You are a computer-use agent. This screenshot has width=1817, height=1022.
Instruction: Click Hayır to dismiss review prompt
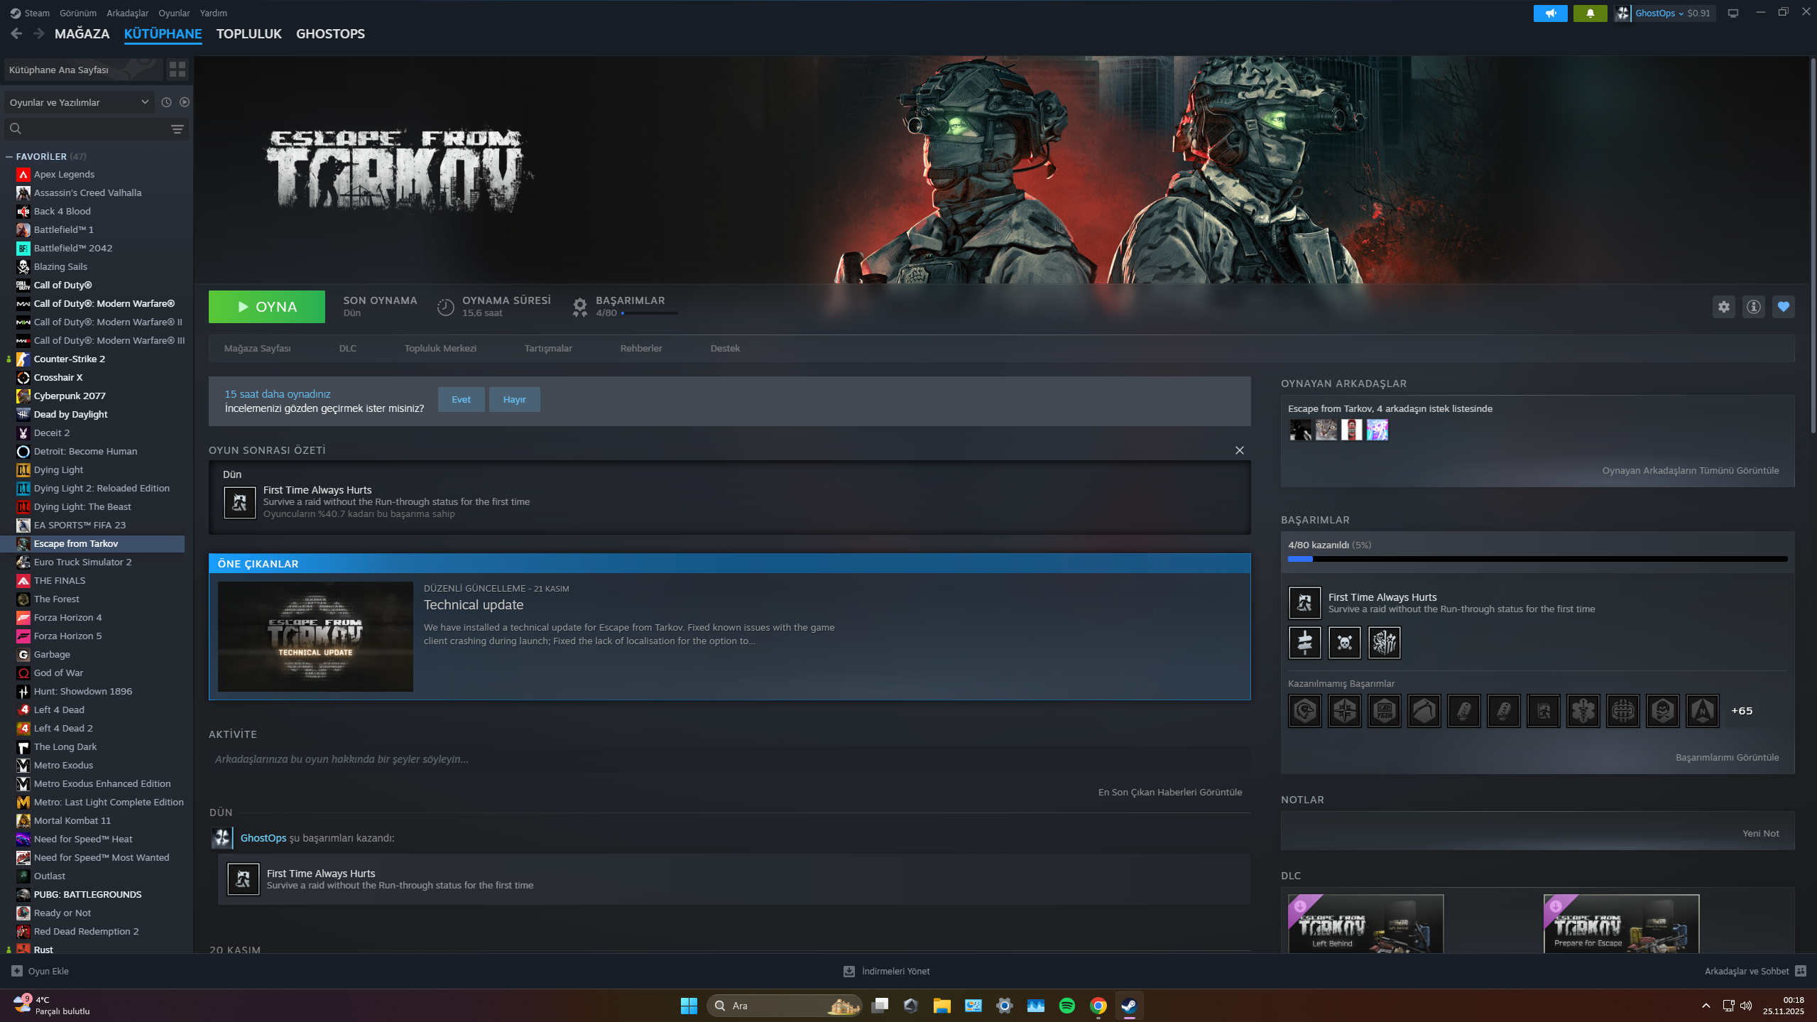coord(514,399)
